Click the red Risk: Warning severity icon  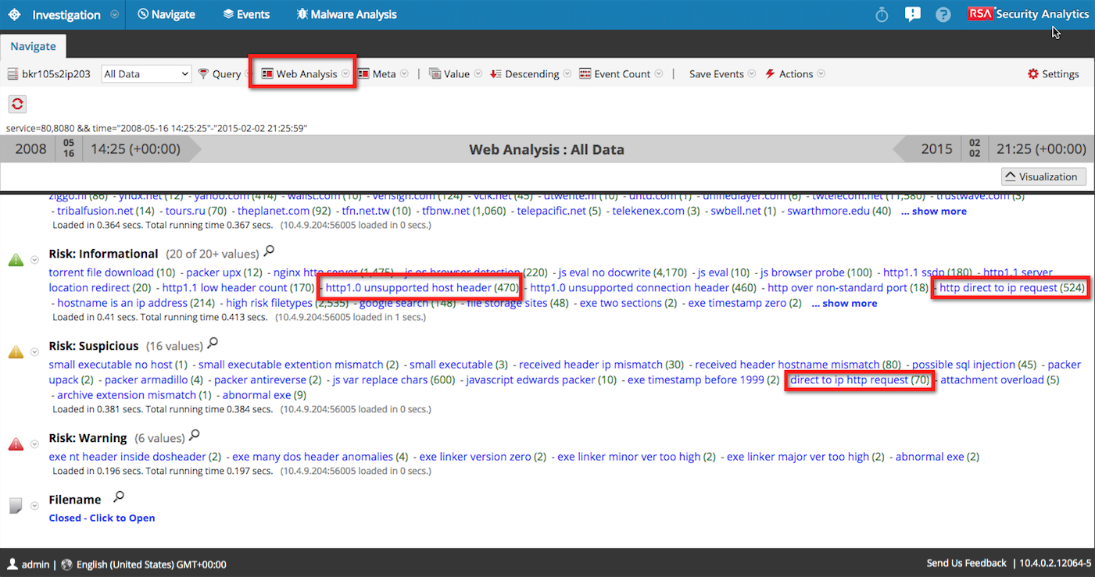(16, 443)
